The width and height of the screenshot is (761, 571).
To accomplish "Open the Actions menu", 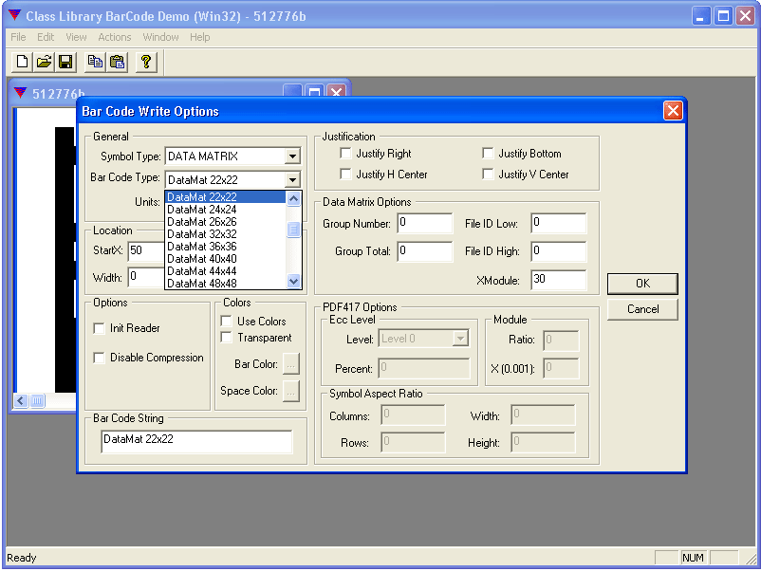I will [115, 37].
